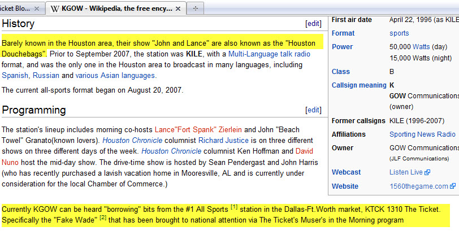Edit the Programming section
This screenshot has height=235, width=459.
[x=314, y=110]
